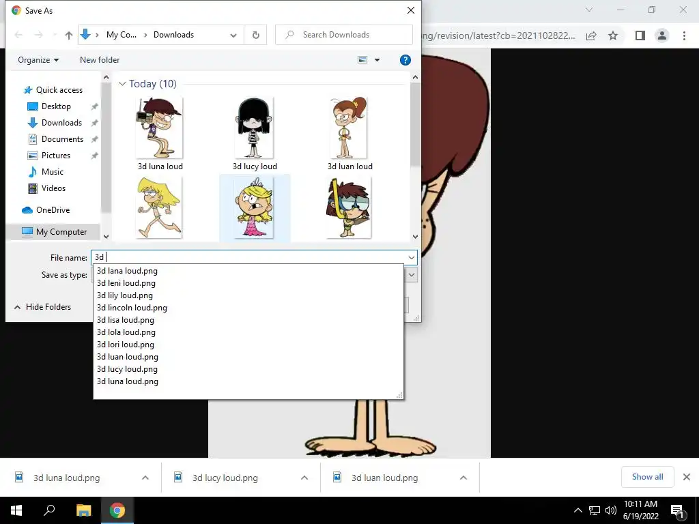Open the Save as type dropdown arrow

click(x=412, y=275)
